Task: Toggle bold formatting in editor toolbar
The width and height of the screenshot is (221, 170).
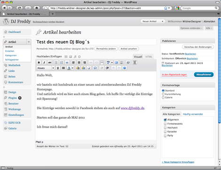Action: (39, 63)
